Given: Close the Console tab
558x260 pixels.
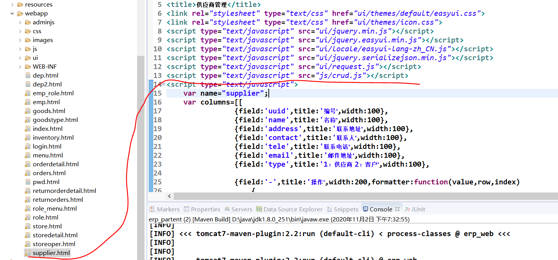Looking at the screenshot, I should pos(397,209).
